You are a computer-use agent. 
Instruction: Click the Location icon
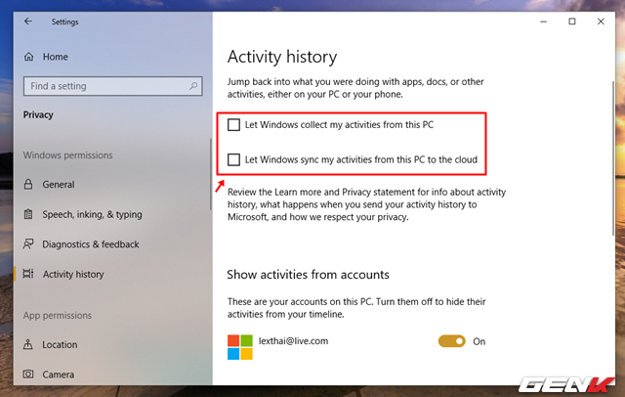pos(27,344)
